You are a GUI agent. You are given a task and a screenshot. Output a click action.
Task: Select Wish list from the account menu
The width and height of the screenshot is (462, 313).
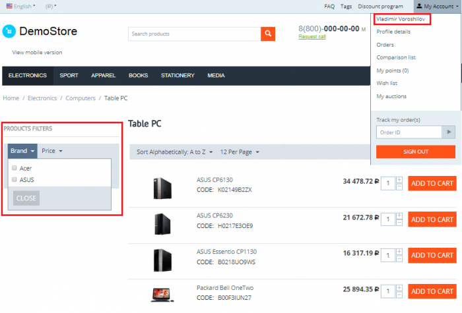tap(387, 83)
